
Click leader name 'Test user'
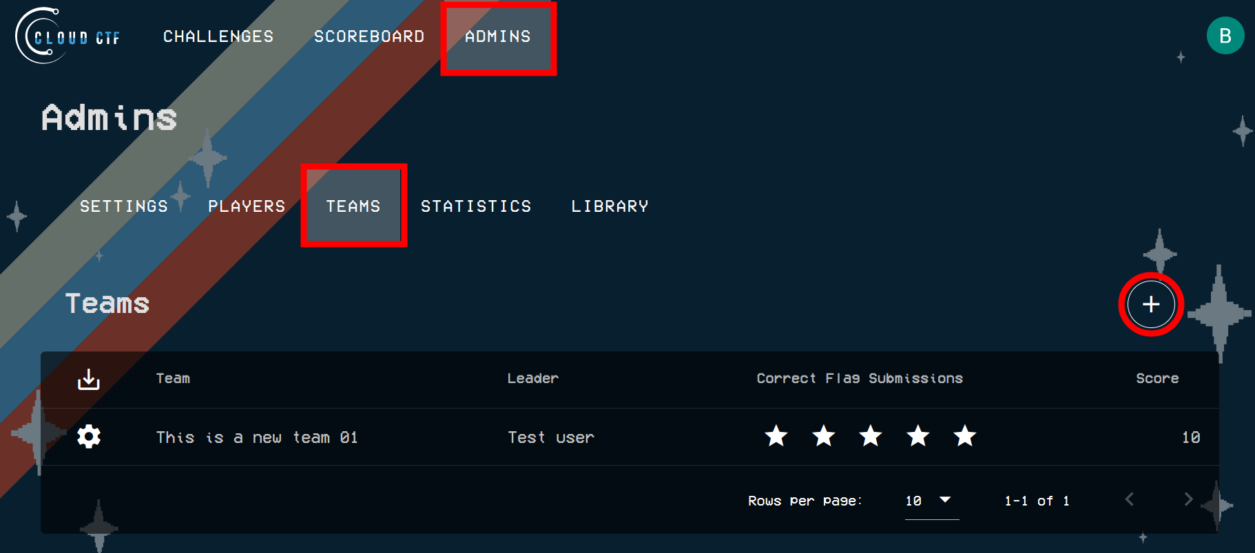pos(551,437)
